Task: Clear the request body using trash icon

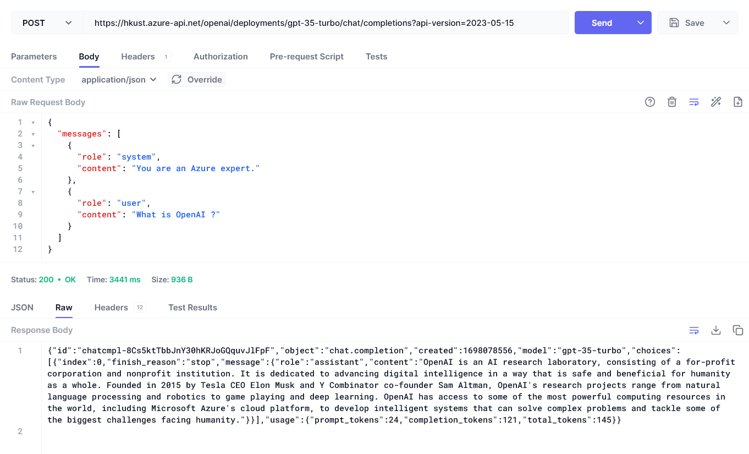Action: [x=671, y=102]
